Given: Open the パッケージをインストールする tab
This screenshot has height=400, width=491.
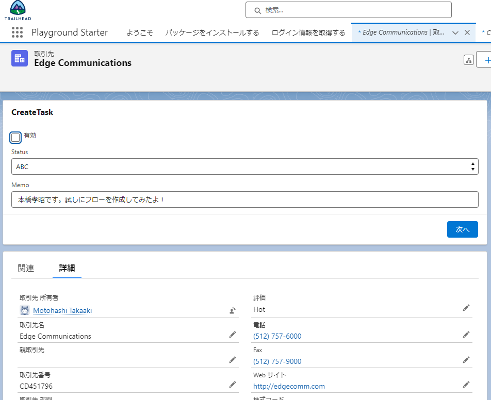Looking at the screenshot, I should click(x=212, y=32).
